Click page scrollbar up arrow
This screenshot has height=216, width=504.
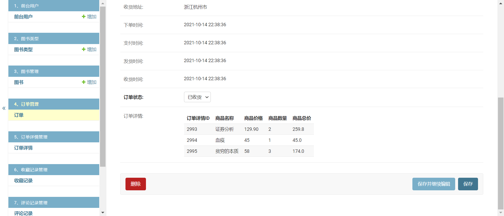(x=501, y=3)
